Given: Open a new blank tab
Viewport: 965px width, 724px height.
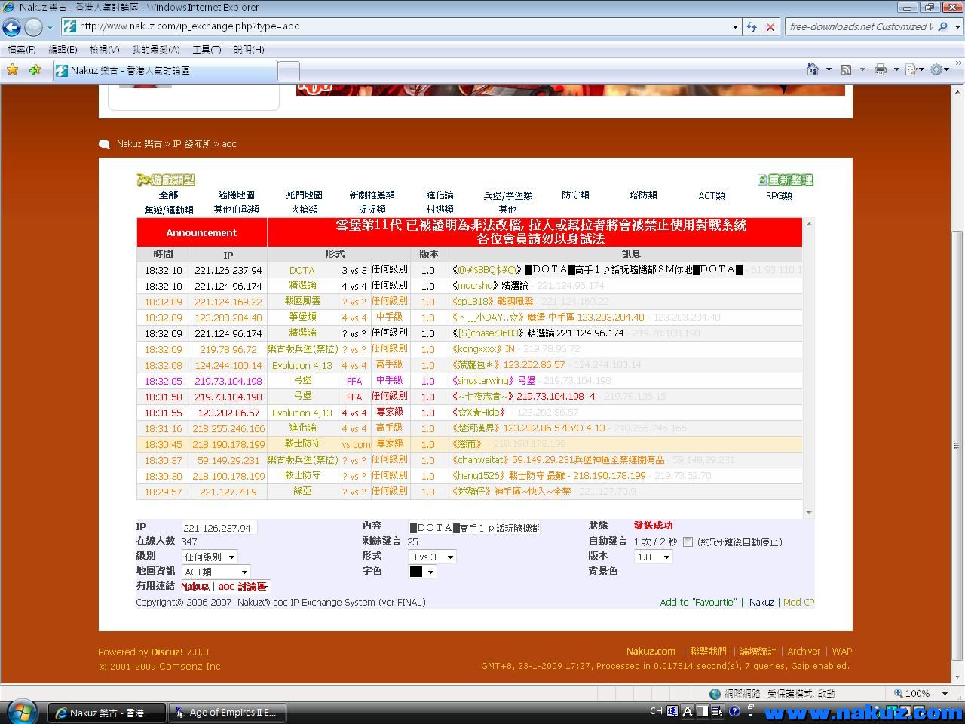Looking at the screenshot, I should pyautogui.click(x=289, y=71).
